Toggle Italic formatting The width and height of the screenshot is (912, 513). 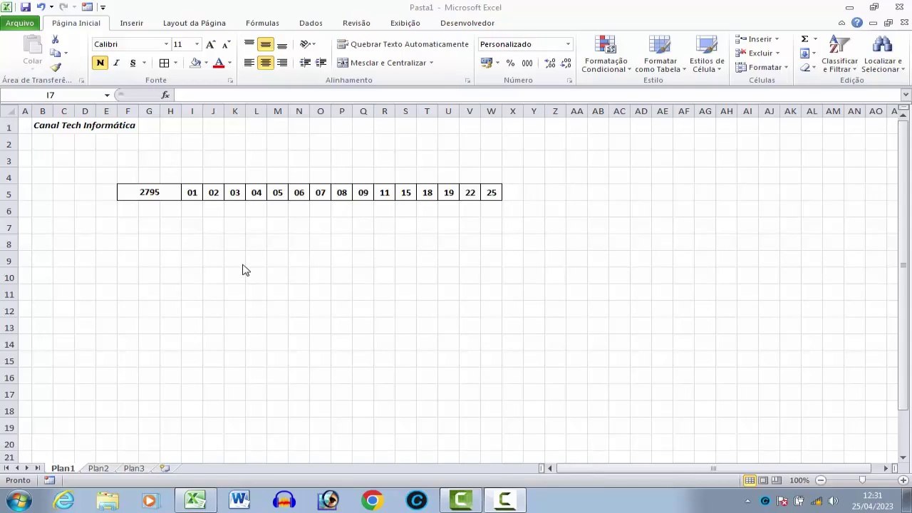(x=116, y=63)
